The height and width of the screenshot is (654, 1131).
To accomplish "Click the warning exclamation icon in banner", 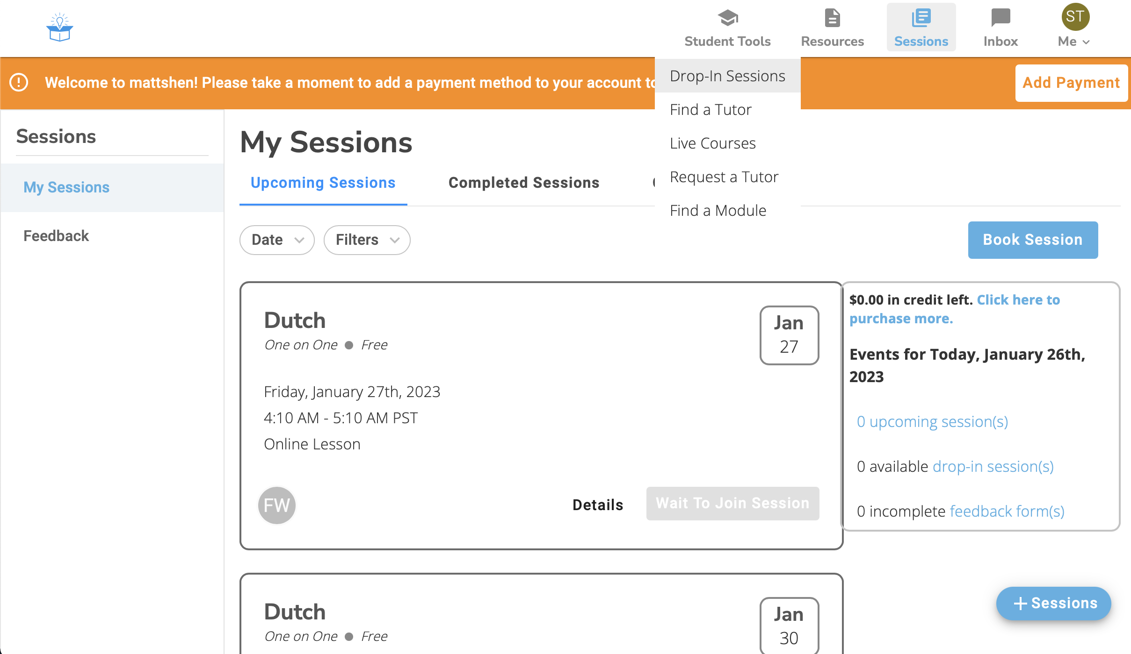I will point(19,82).
